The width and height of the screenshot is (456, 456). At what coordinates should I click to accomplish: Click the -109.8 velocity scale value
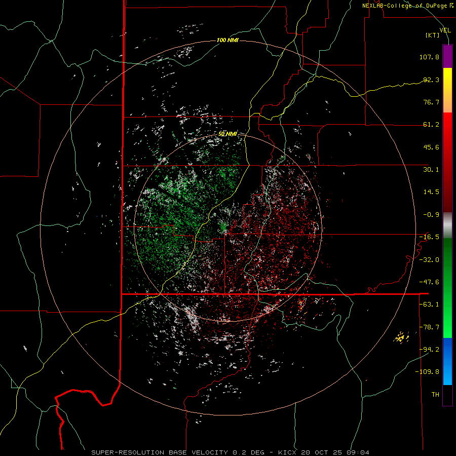pos(428,372)
